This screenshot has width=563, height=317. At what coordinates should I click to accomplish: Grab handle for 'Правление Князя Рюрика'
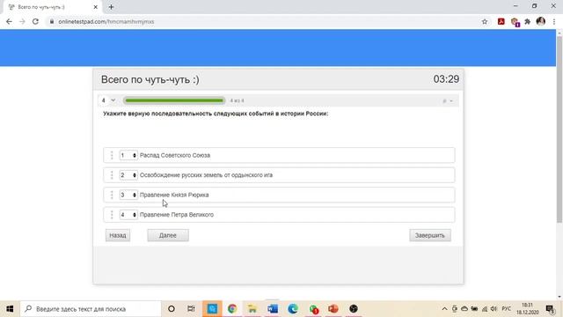pos(112,195)
